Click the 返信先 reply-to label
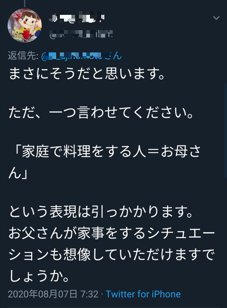 tap(23, 56)
